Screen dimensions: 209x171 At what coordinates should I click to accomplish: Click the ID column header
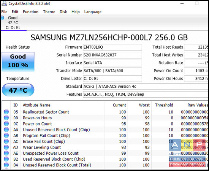point(16,105)
